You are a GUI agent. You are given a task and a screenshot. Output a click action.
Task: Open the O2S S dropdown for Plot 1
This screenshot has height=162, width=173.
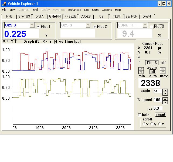point(32,25)
